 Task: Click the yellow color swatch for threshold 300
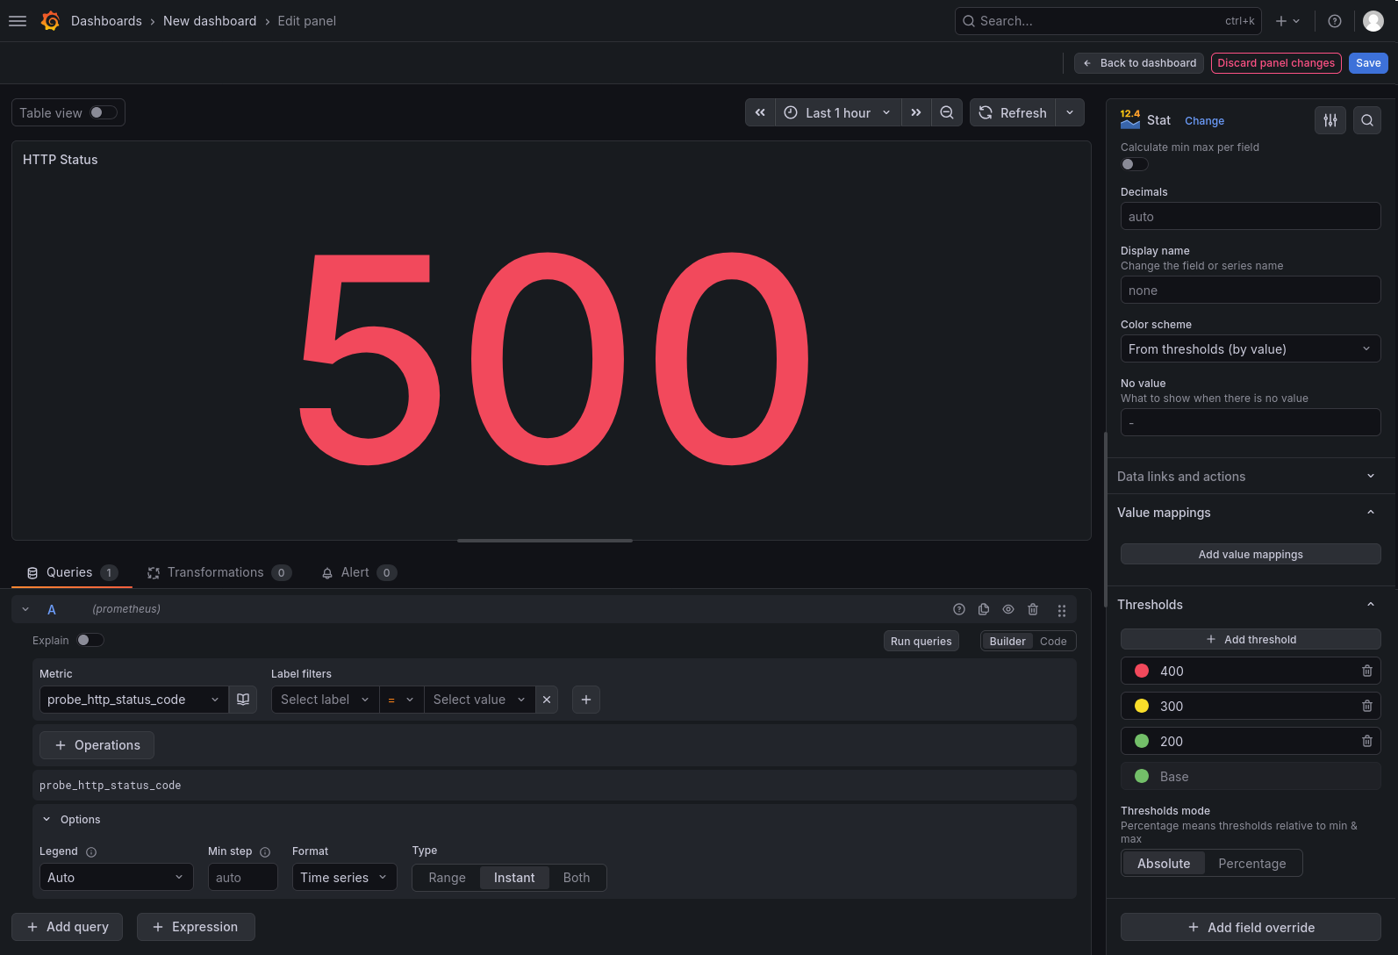click(x=1142, y=706)
